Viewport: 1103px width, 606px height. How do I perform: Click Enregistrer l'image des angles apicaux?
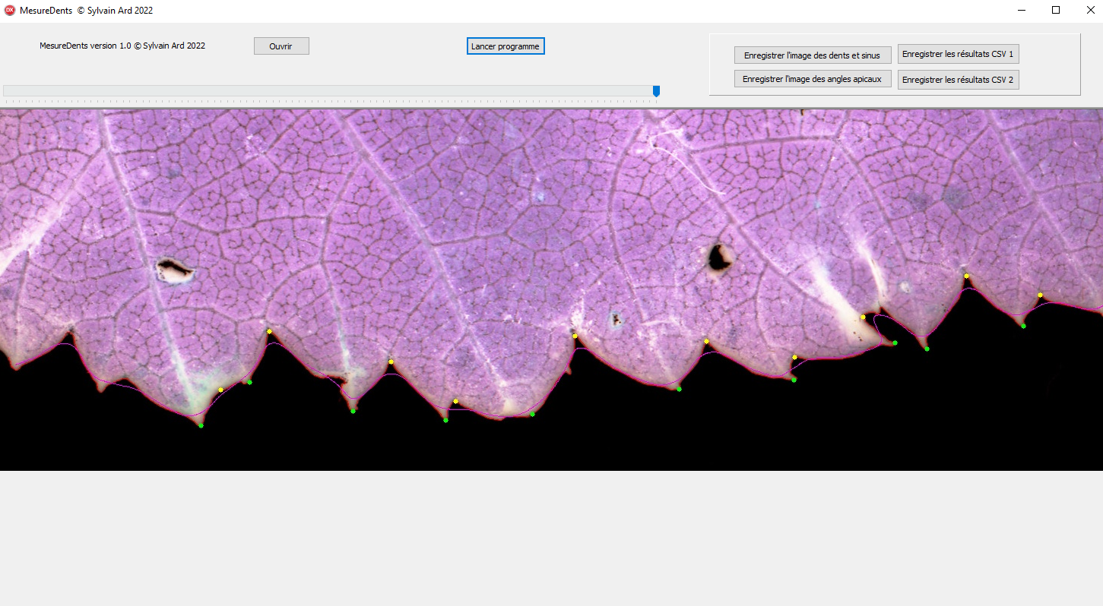point(813,79)
